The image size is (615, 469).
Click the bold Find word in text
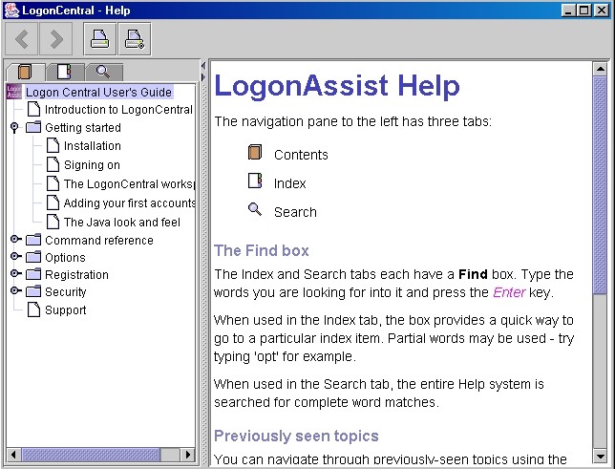click(x=473, y=274)
